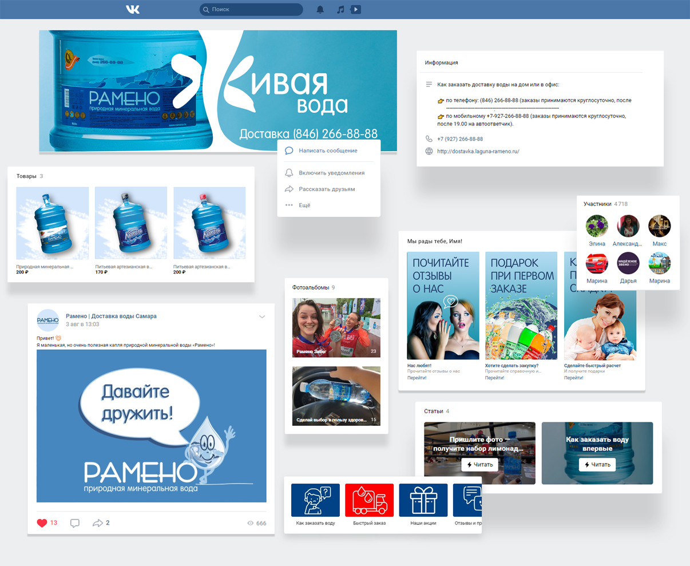Image resolution: width=690 pixels, height=566 pixels.
Task: Click 'Перейти!' under 'Сделайте быстрый расчет'
Action: (x=573, y=378)
